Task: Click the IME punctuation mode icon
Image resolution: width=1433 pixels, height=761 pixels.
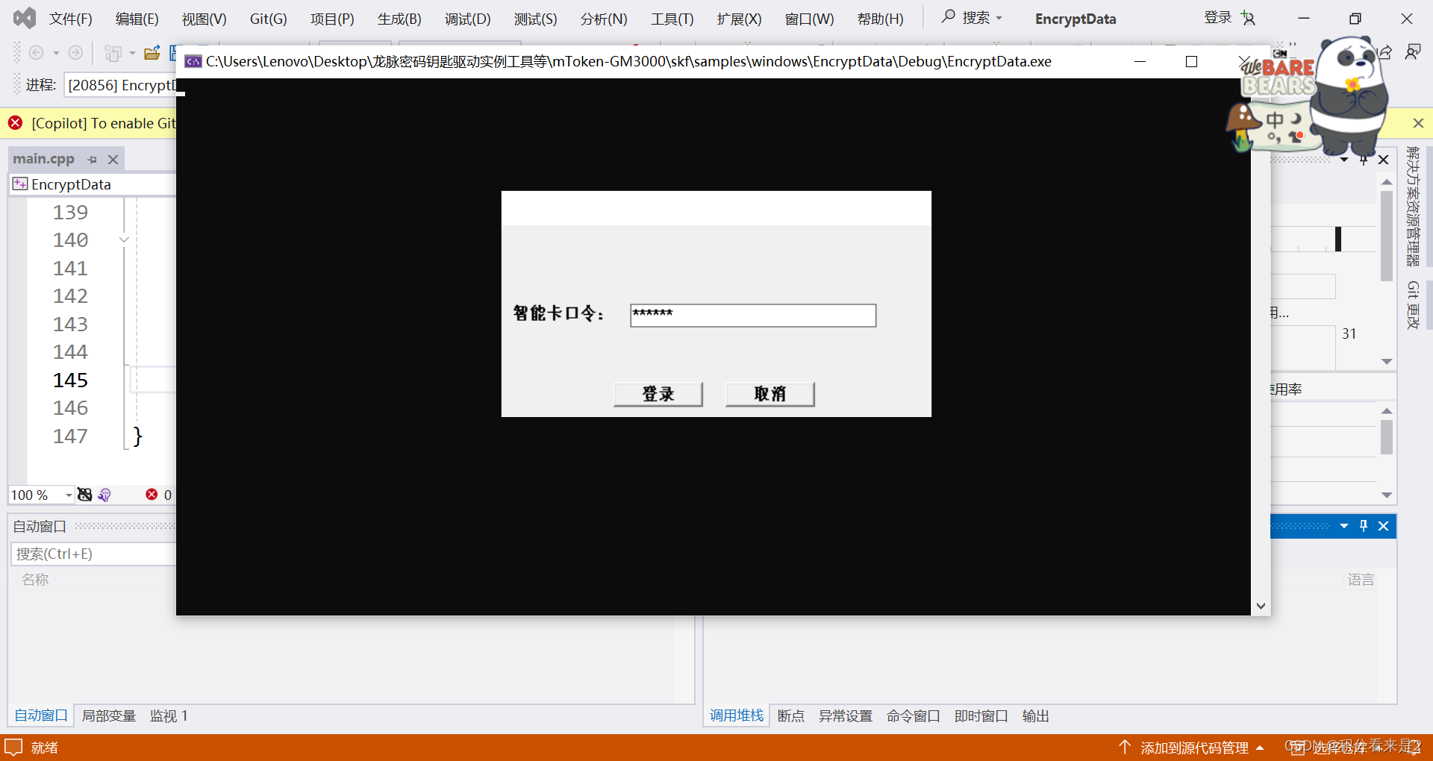Action: [x=1274, y=137]
